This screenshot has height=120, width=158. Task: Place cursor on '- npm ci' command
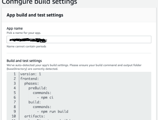(x=45, y=98)
